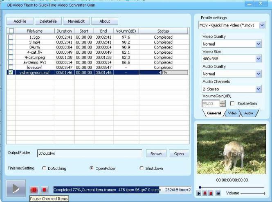This screenshot has height=202, width=272.
Task: Click the Start column header
Action: coord(84,31)
